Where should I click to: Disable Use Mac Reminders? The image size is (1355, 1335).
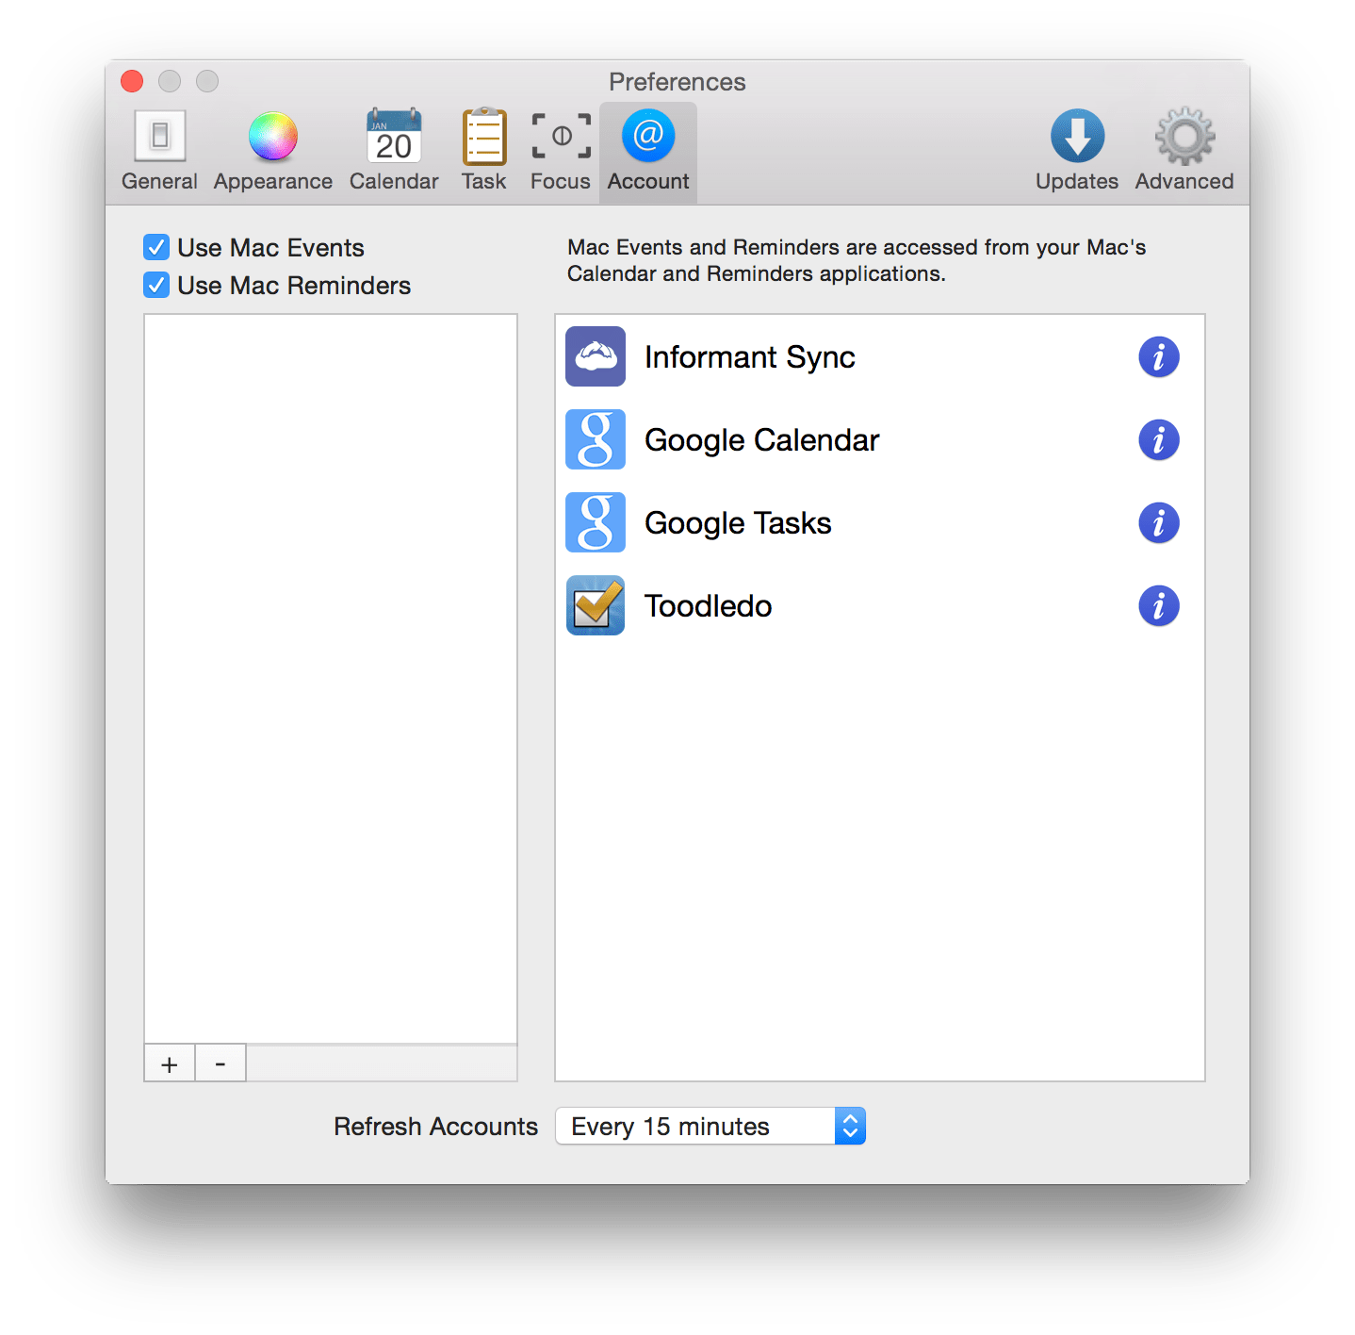(156, 285)
